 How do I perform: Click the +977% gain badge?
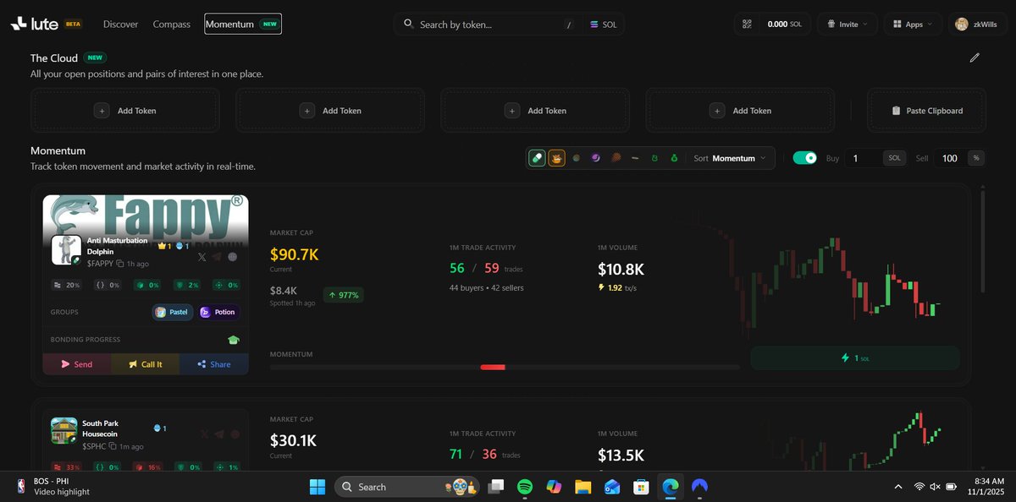[343, 295]
